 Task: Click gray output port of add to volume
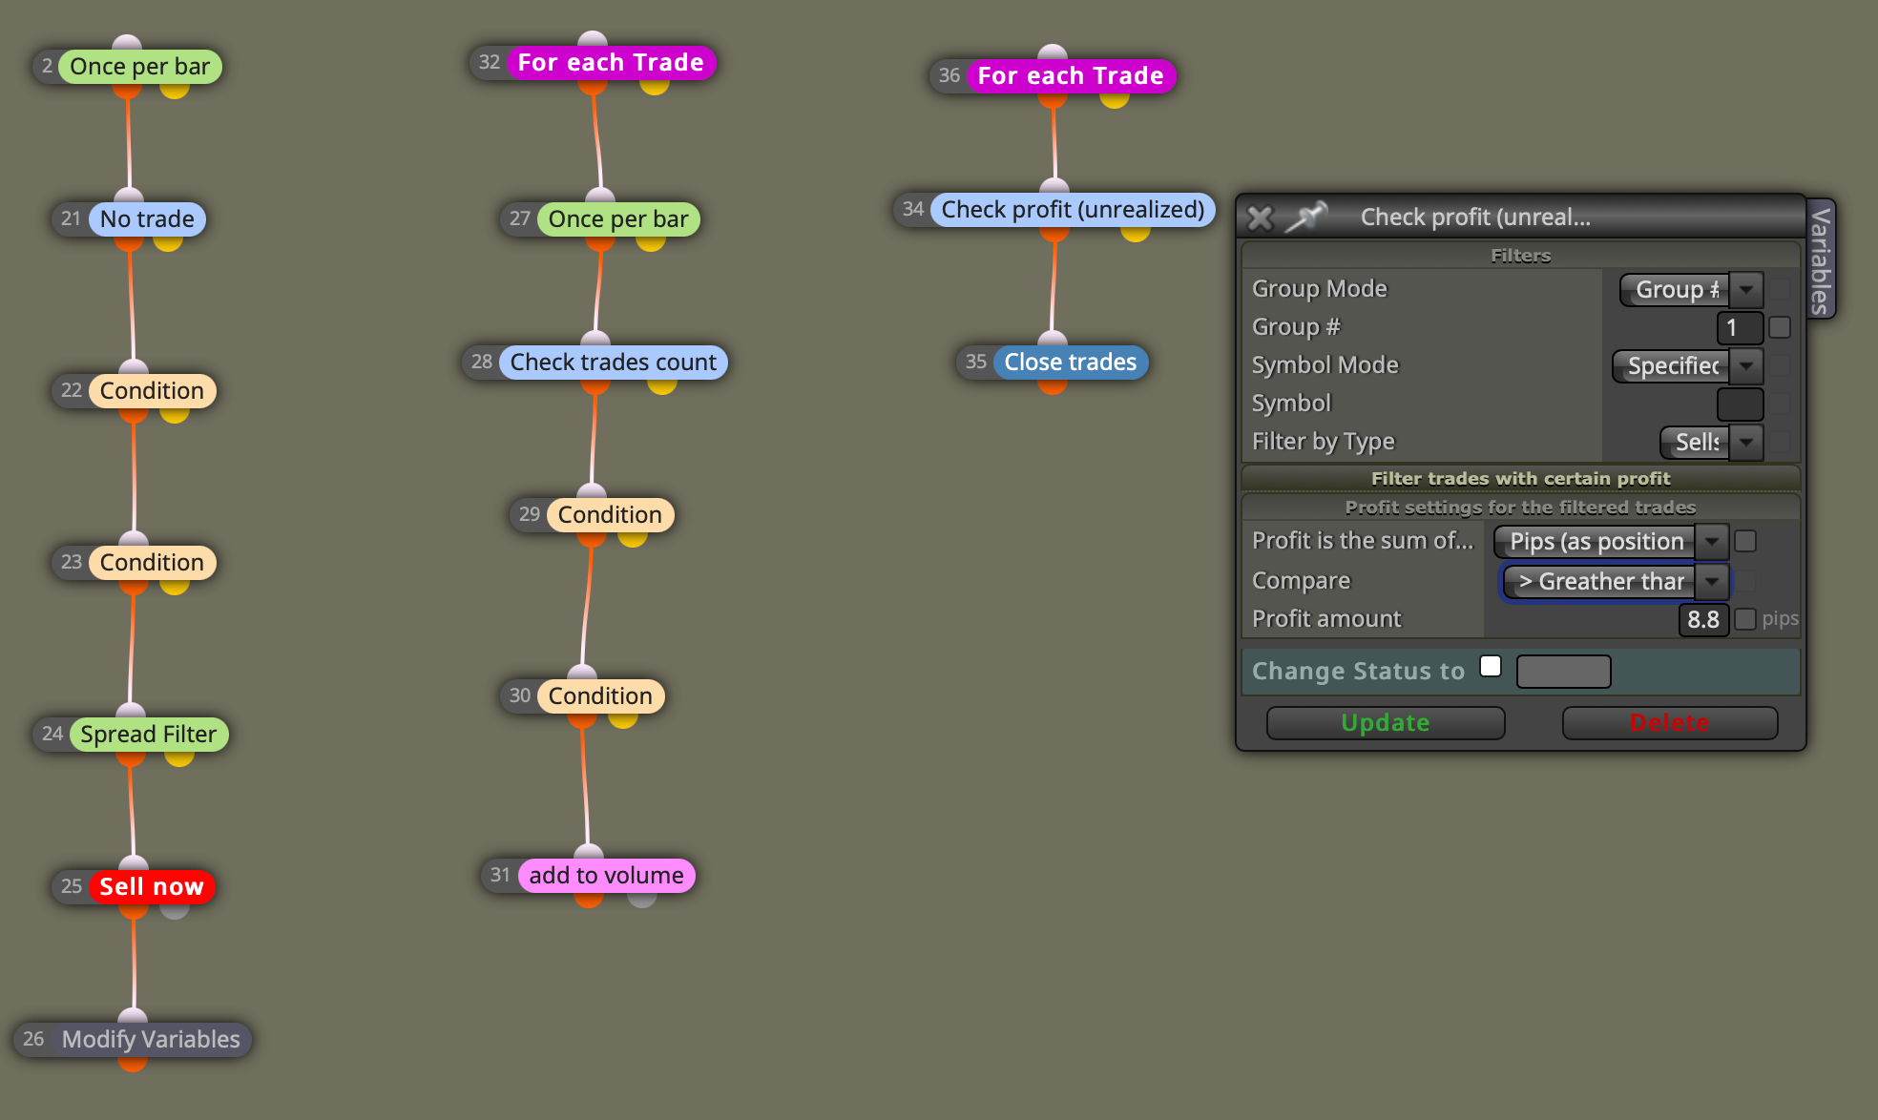(x=642, y=899)
